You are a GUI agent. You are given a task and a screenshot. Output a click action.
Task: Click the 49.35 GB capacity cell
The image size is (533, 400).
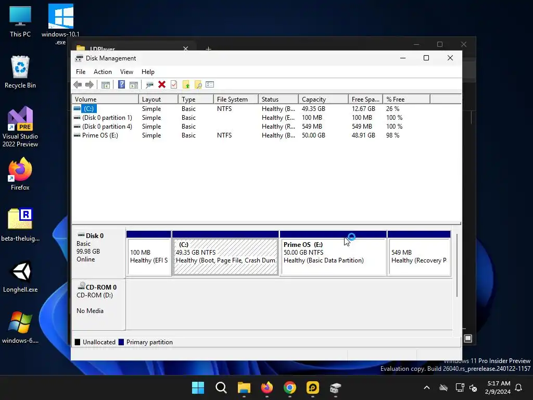[313, 108]
